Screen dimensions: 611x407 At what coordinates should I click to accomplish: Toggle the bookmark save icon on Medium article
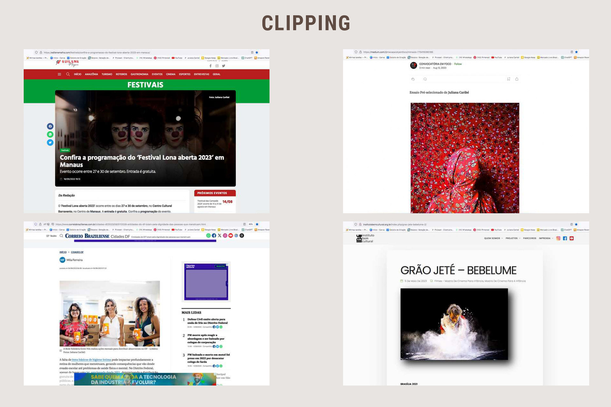point(509,79)
